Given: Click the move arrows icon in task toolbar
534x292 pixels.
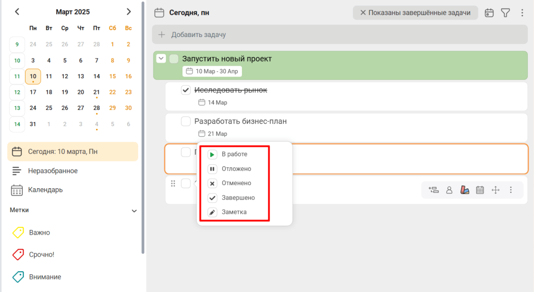Looking at the screenshot, I should pyautogui.click(x=496, y=190).
